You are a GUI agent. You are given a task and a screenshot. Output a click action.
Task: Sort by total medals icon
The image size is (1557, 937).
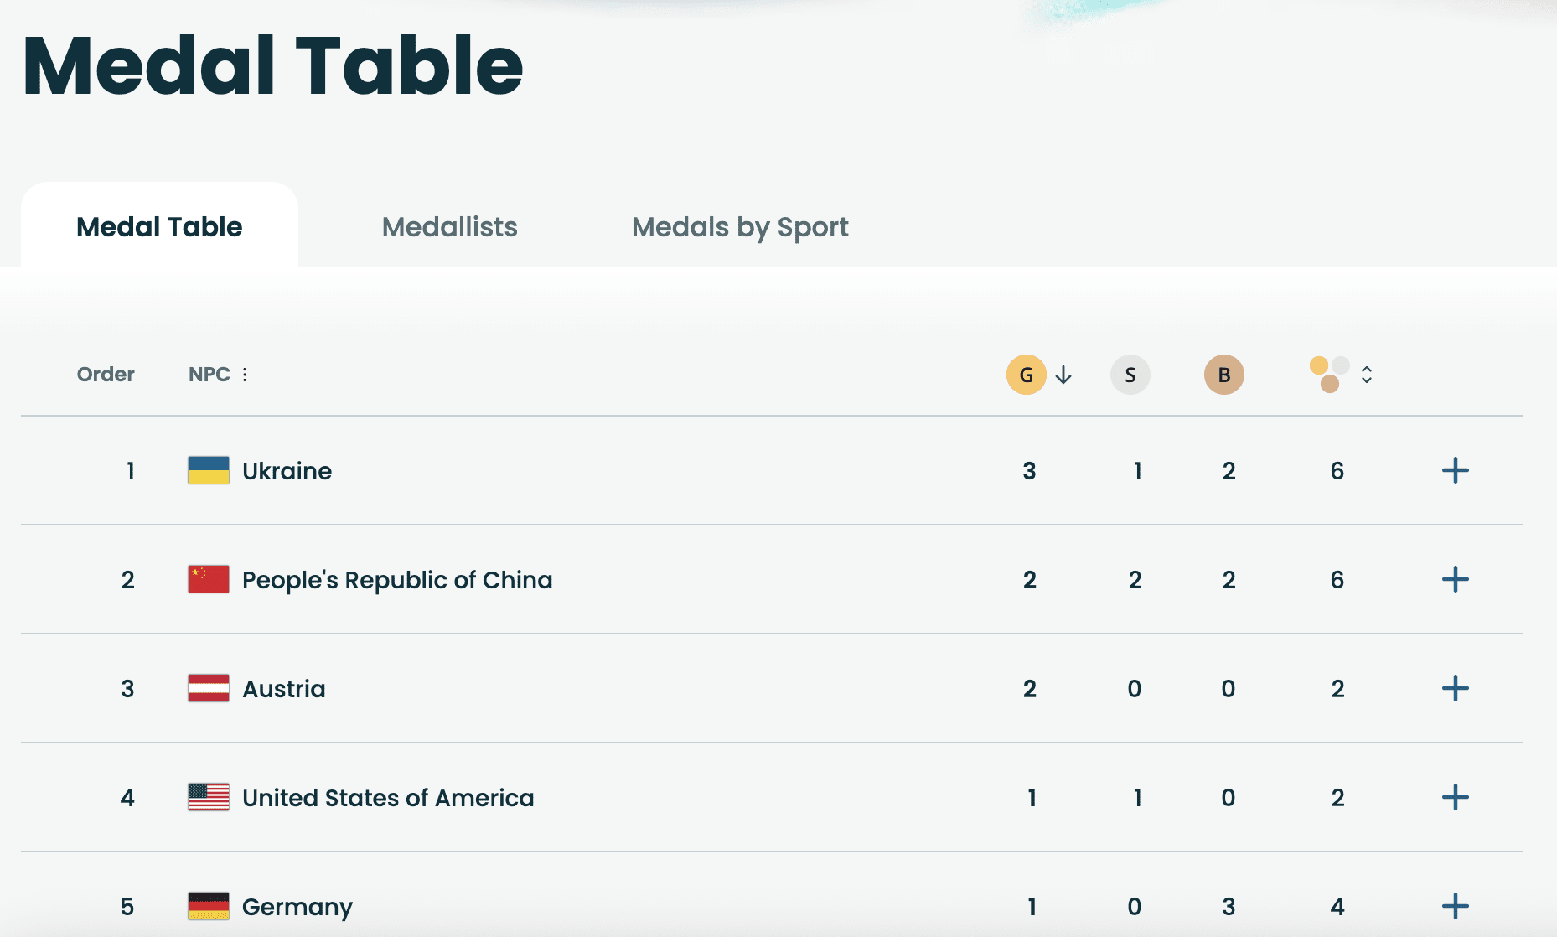1331,375
